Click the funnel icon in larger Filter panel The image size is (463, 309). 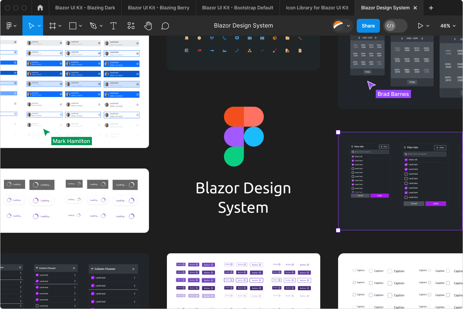[x=405, y=148]
